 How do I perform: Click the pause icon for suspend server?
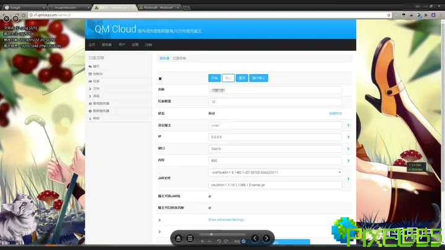tap(90, 104)
